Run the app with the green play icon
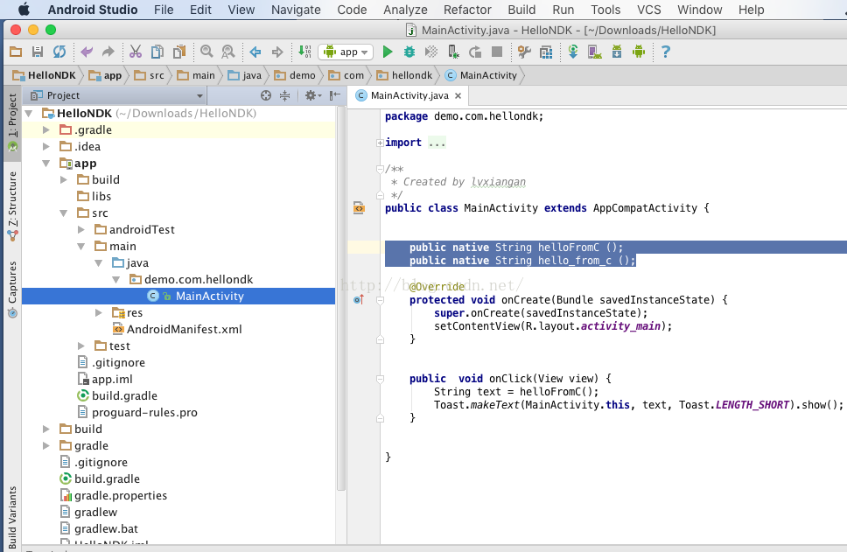 tap(388, 52)
